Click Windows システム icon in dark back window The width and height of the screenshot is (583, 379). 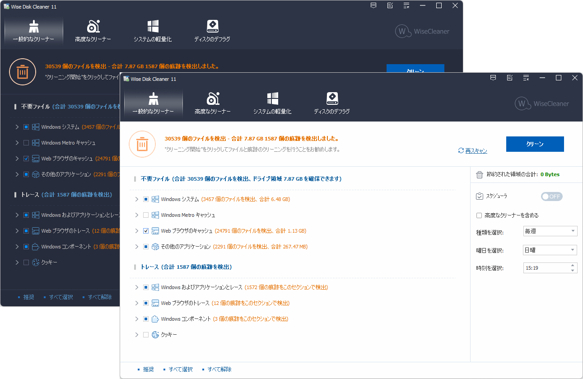(x=36, y=127)
